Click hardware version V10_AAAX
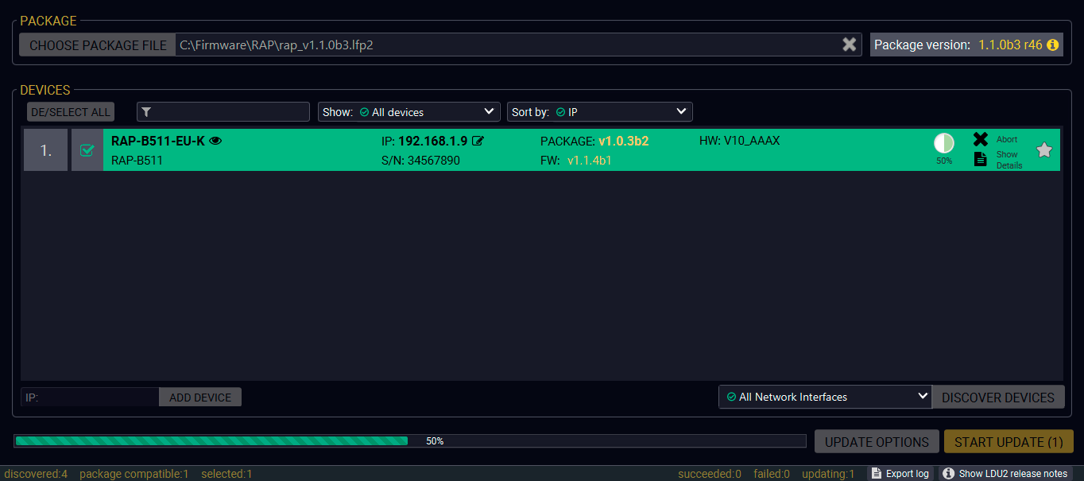1084x481 pixels. pyautogui.click(x=752, y=141)
